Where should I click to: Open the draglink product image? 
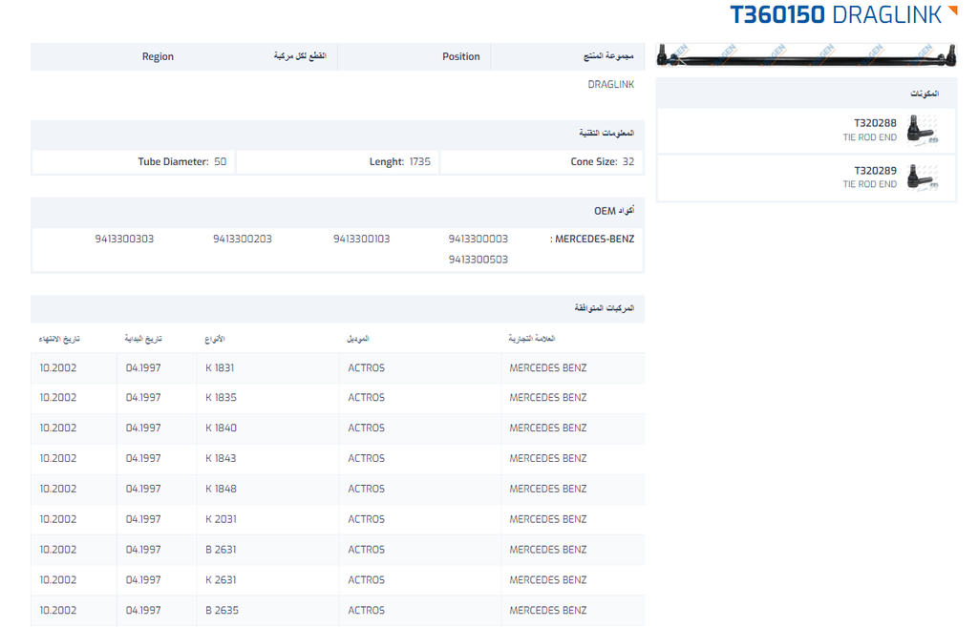click(x=806, y=55)
